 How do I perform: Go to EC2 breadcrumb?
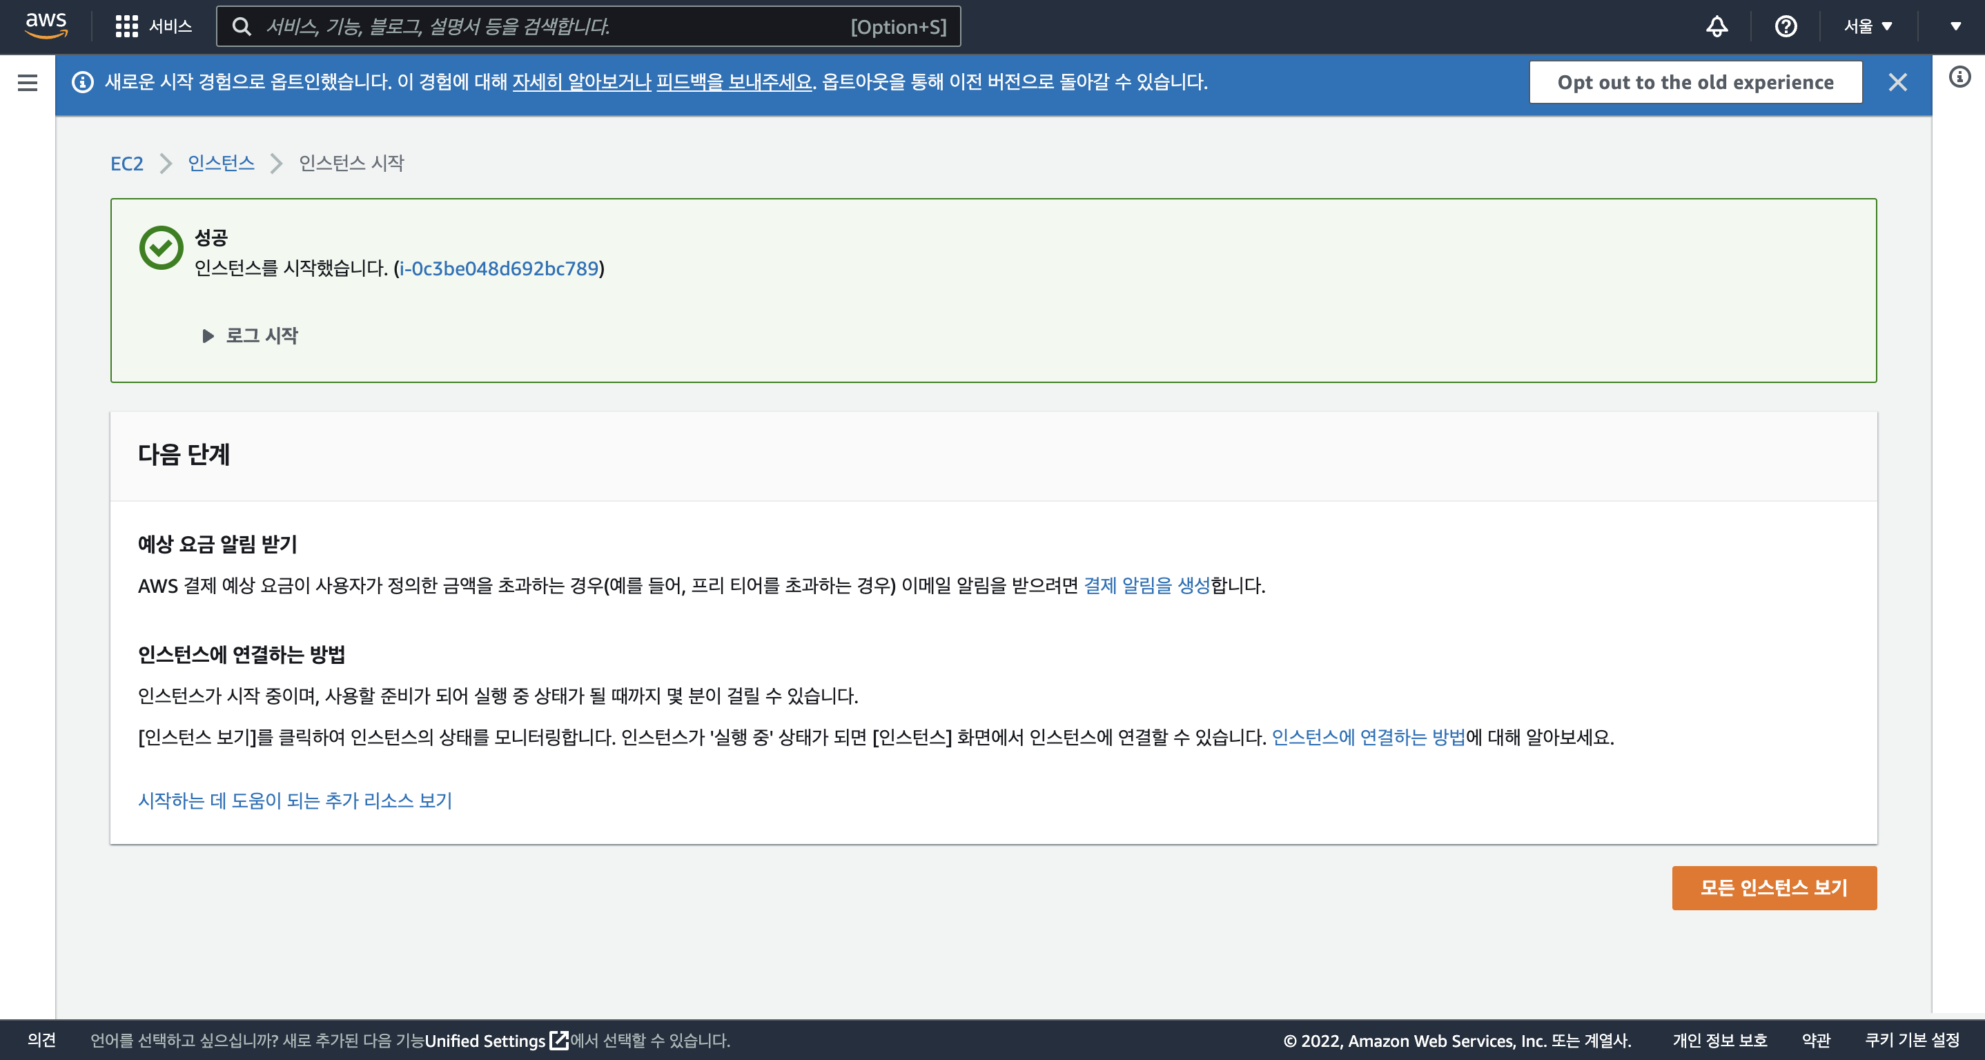coord(126,164)
